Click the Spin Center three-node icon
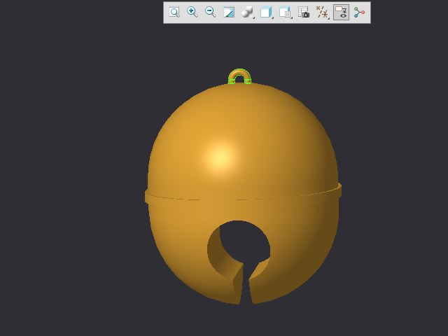This screenshot has width=448, height=336. coord(359,13)
